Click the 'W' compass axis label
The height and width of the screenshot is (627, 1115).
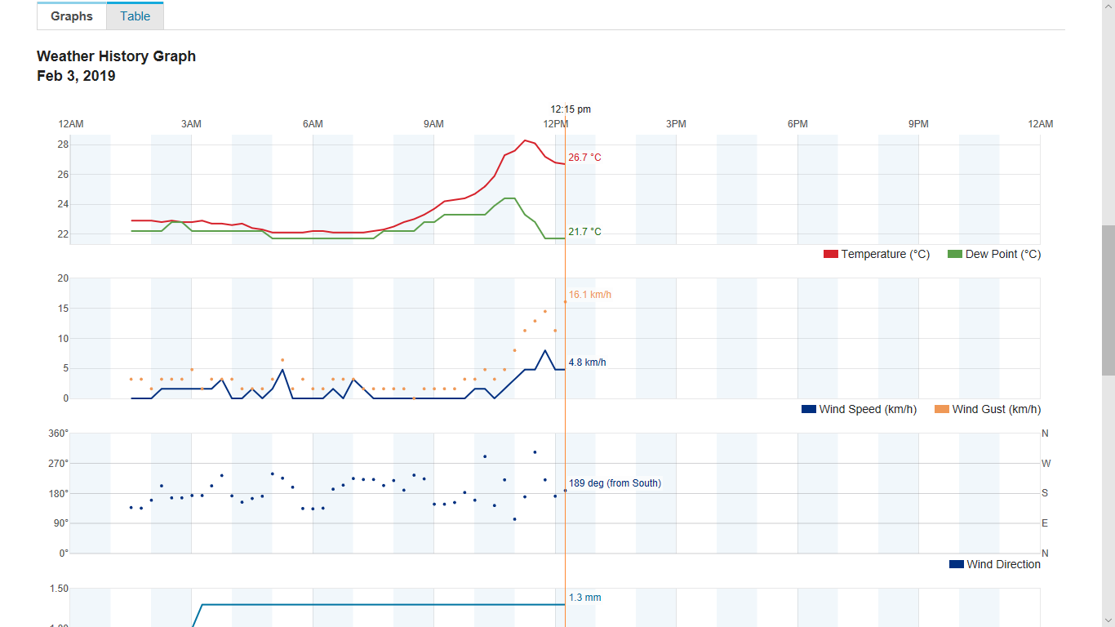(x=1046, y=464)
